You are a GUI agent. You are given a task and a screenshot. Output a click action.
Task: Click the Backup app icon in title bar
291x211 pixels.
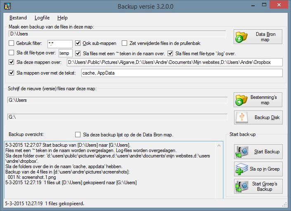coord(7,6)
